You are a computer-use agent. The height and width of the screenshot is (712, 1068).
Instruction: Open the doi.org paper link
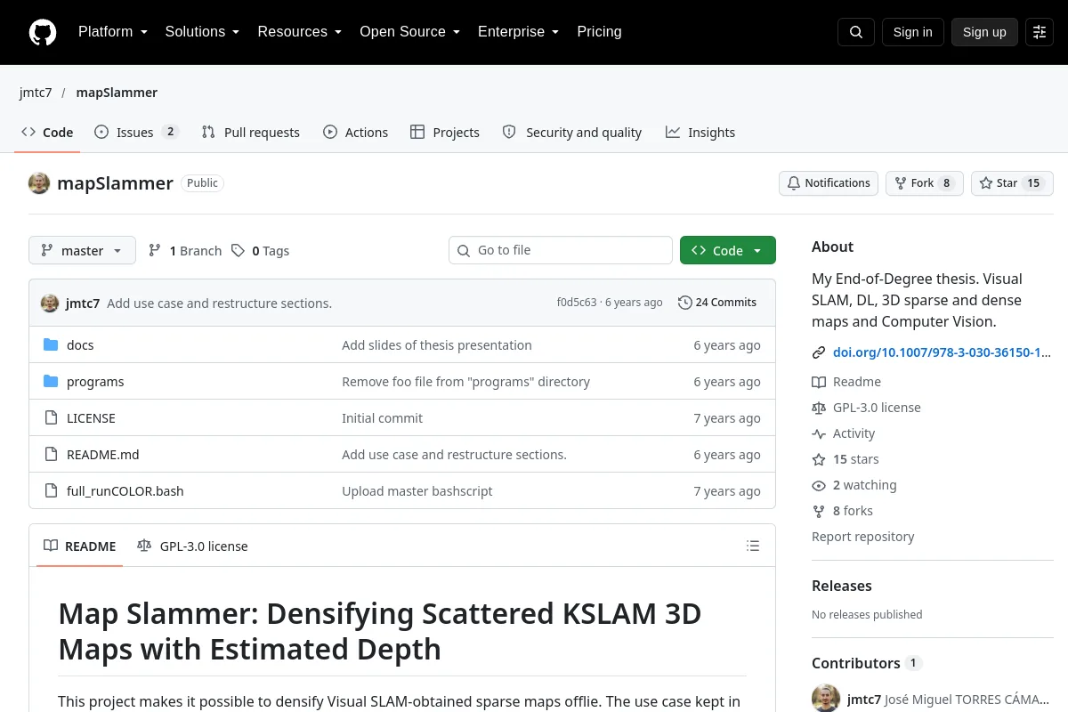point(942,352)
